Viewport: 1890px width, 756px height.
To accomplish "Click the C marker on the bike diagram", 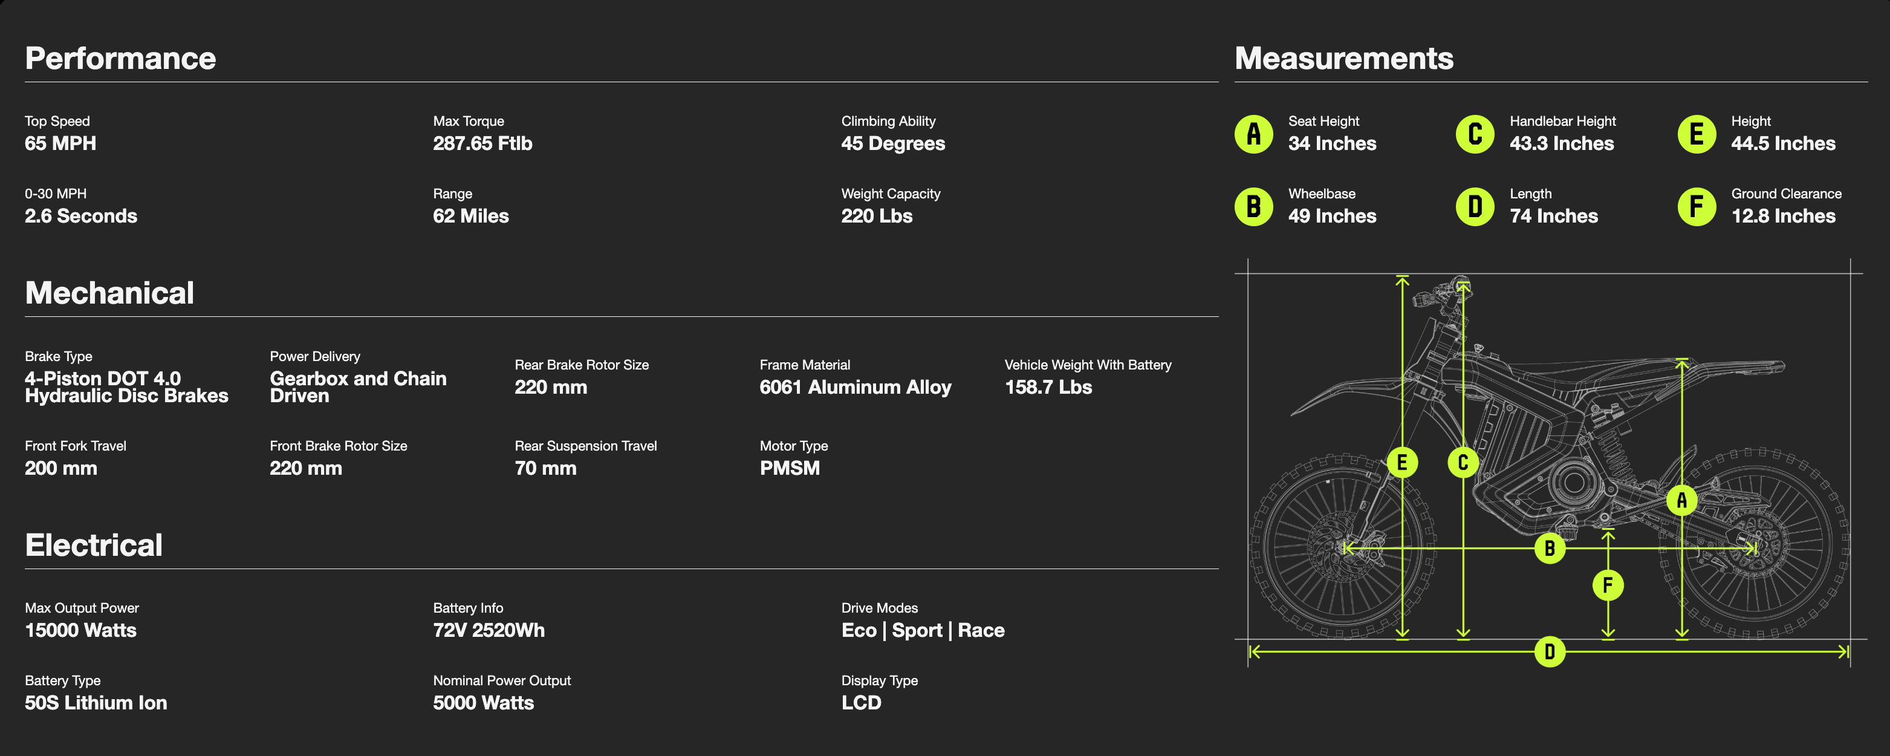I will point(1463,463).
